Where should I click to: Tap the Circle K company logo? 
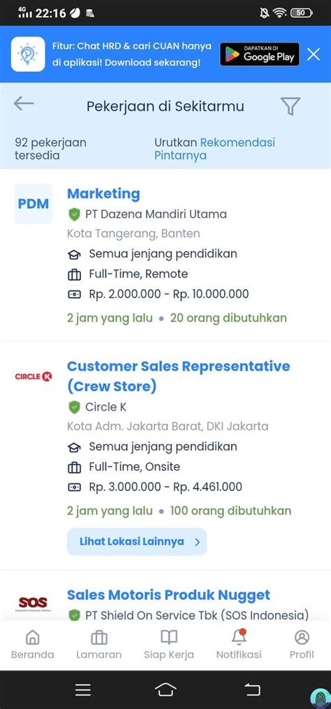click(x=34, y=377)
